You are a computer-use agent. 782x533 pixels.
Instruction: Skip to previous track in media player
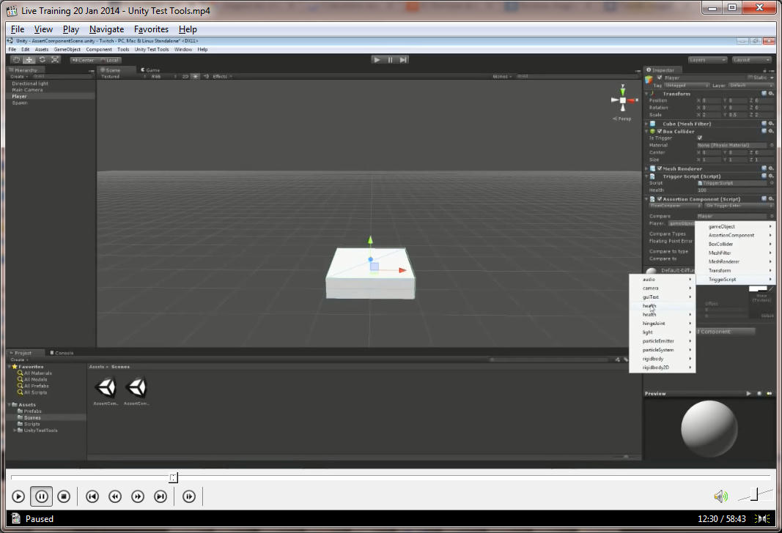click(92, 496)
